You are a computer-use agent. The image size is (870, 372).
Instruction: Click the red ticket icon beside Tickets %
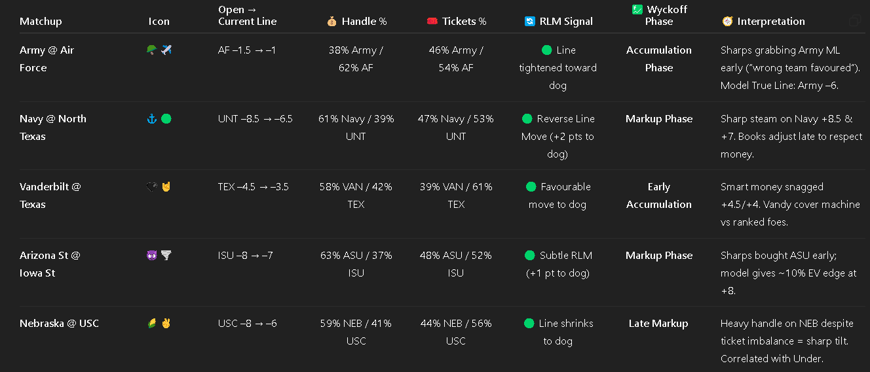[432, 22]
